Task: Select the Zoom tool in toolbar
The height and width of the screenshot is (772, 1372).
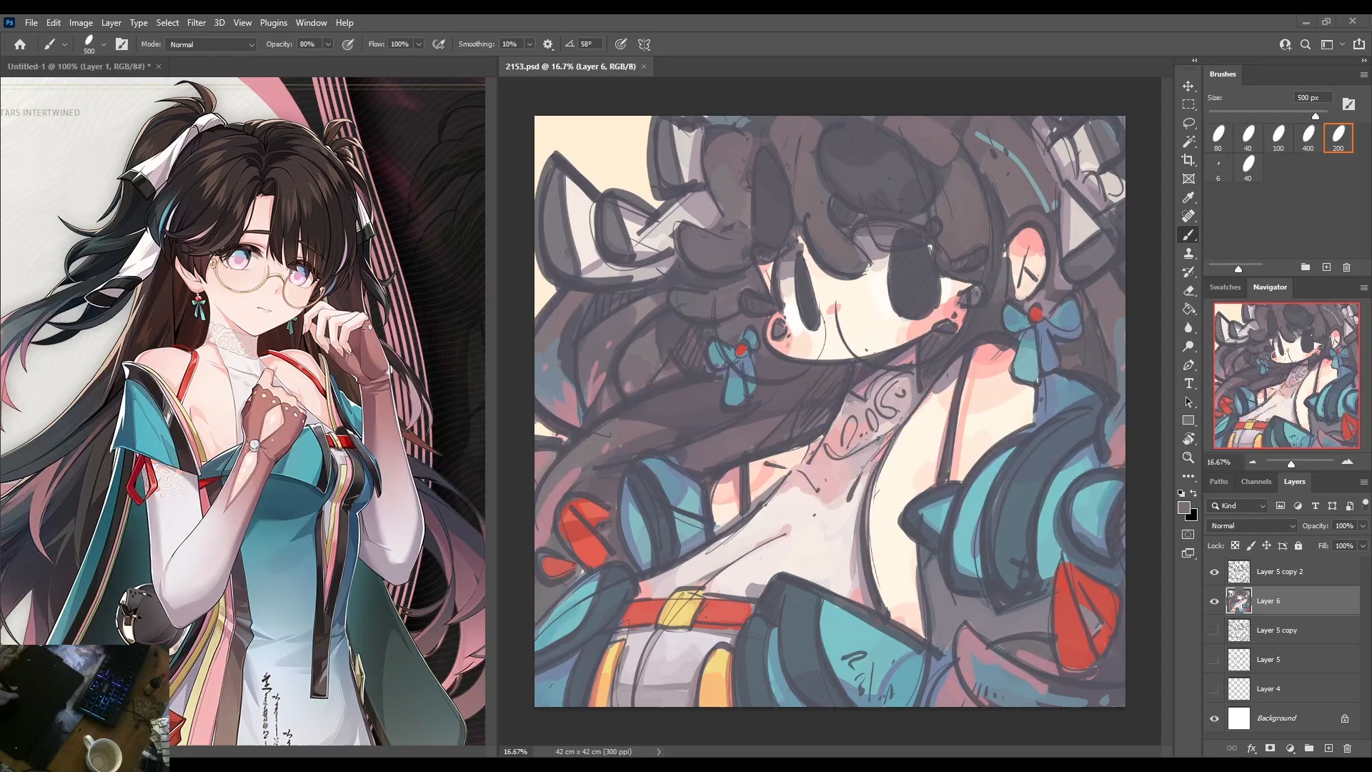Action: click(x=1188, y=457)
